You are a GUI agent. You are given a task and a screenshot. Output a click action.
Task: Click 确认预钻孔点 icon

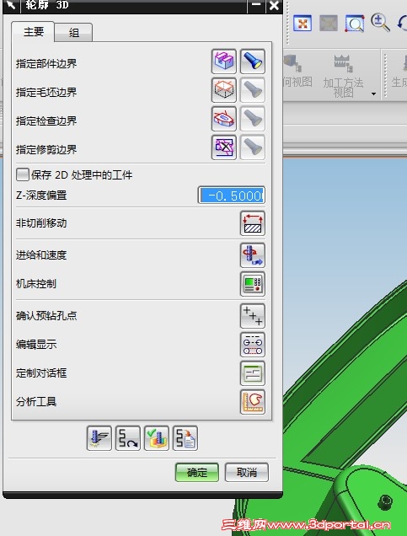point(253,316)
